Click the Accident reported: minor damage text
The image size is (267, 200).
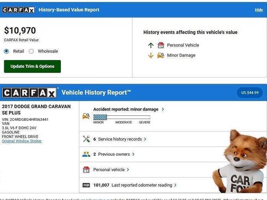126,109
